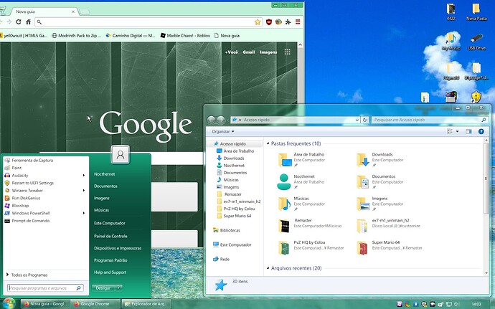
Task: Open PvZ HQ by Colou folder tile
Action: pos(311,248)
